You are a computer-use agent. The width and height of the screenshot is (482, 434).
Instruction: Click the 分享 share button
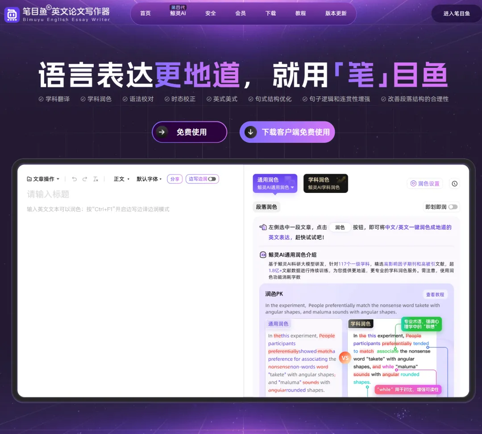(x=175, y=179)
